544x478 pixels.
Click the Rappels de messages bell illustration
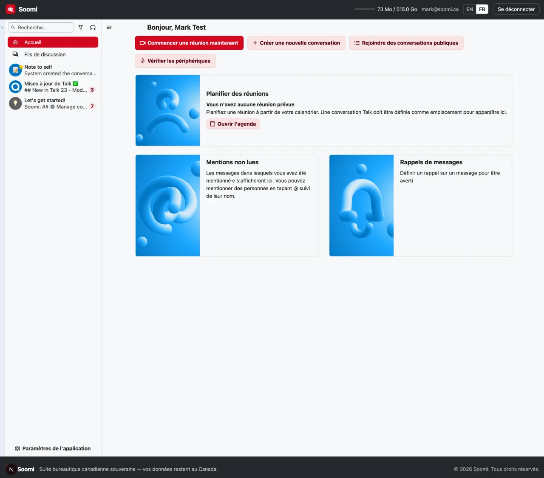coord(361,205)
